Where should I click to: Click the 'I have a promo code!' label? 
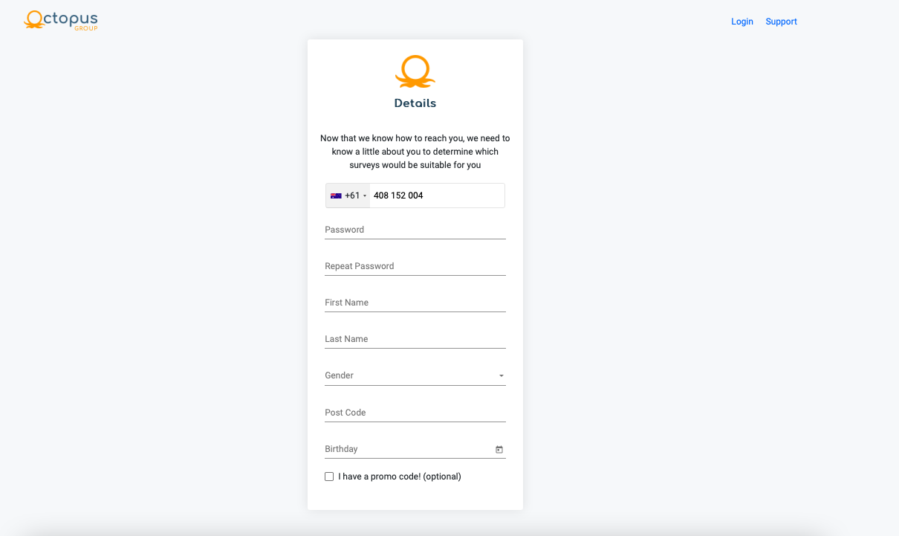point(400,477)
